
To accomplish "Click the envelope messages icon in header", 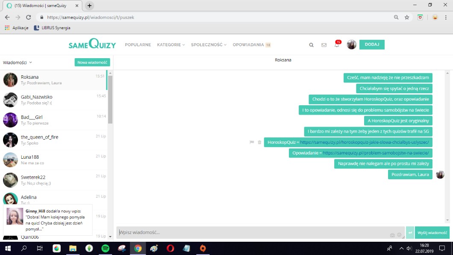I will coord(324,45).
